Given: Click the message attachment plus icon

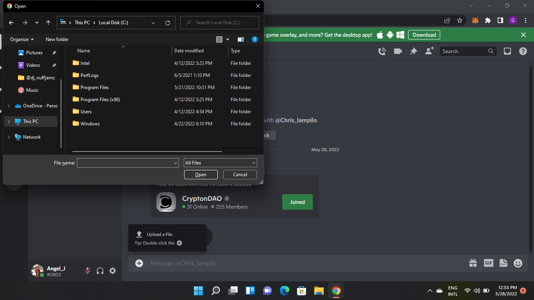Looking at the screenshot, I should pyautogui.click(x=139, y=263).
